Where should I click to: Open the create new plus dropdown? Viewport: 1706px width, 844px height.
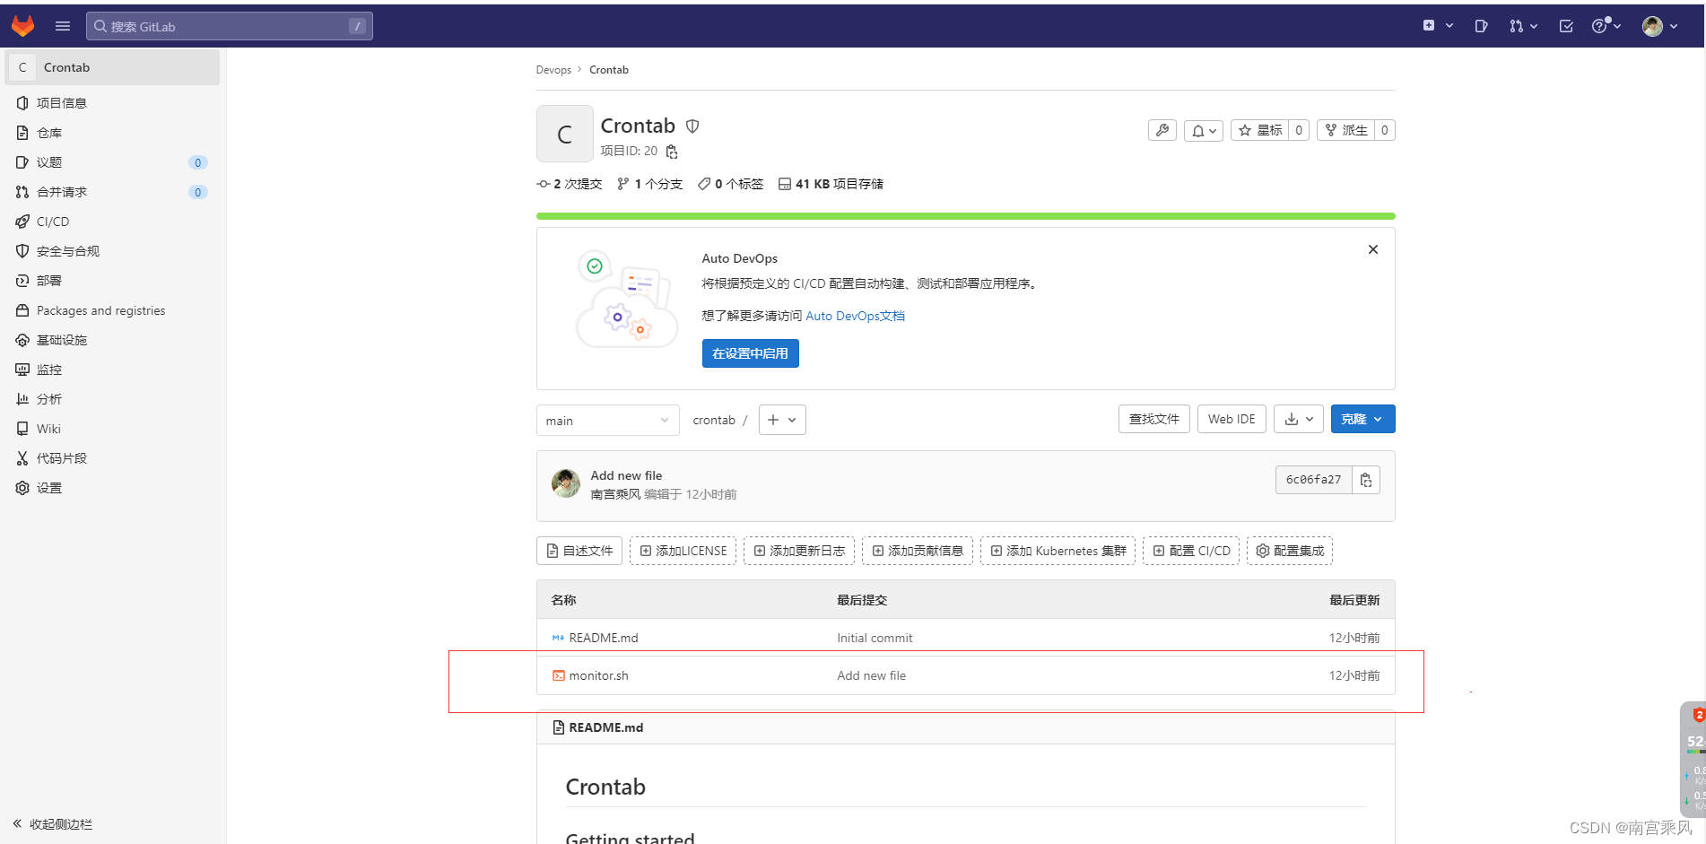pos(1438,26)
